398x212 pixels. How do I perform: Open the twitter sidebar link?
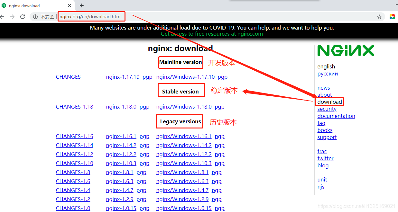[326, 158]
